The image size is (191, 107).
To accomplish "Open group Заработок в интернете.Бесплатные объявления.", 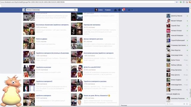I will [53, 53].
